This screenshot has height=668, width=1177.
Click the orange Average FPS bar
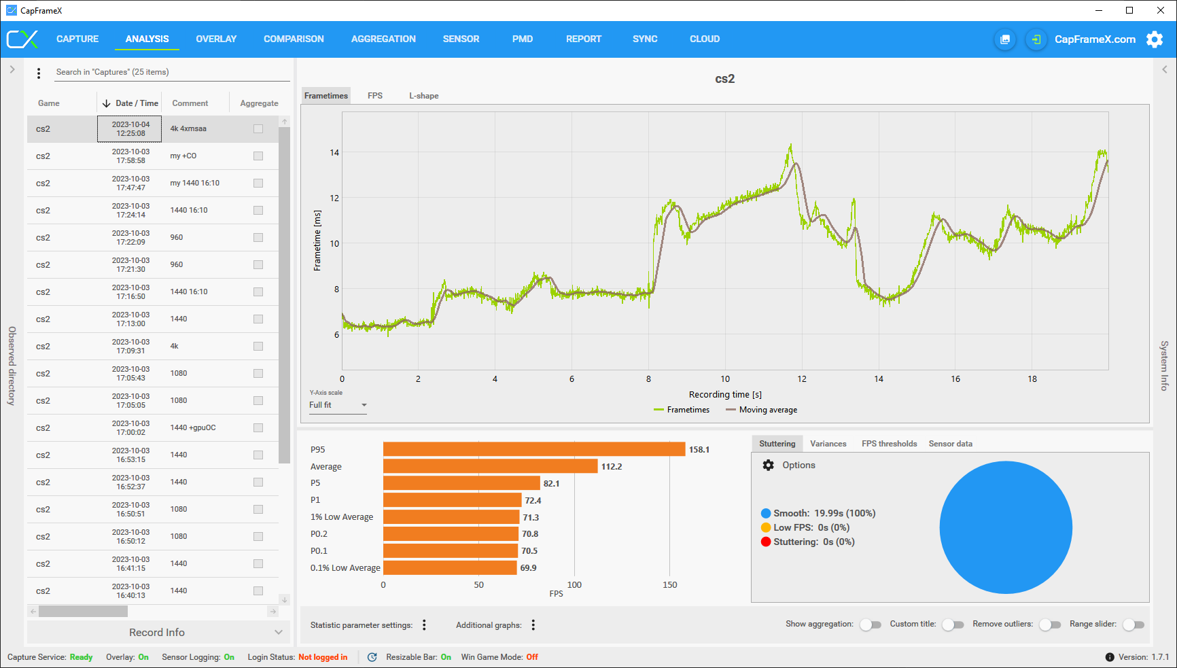coord(491,466)
